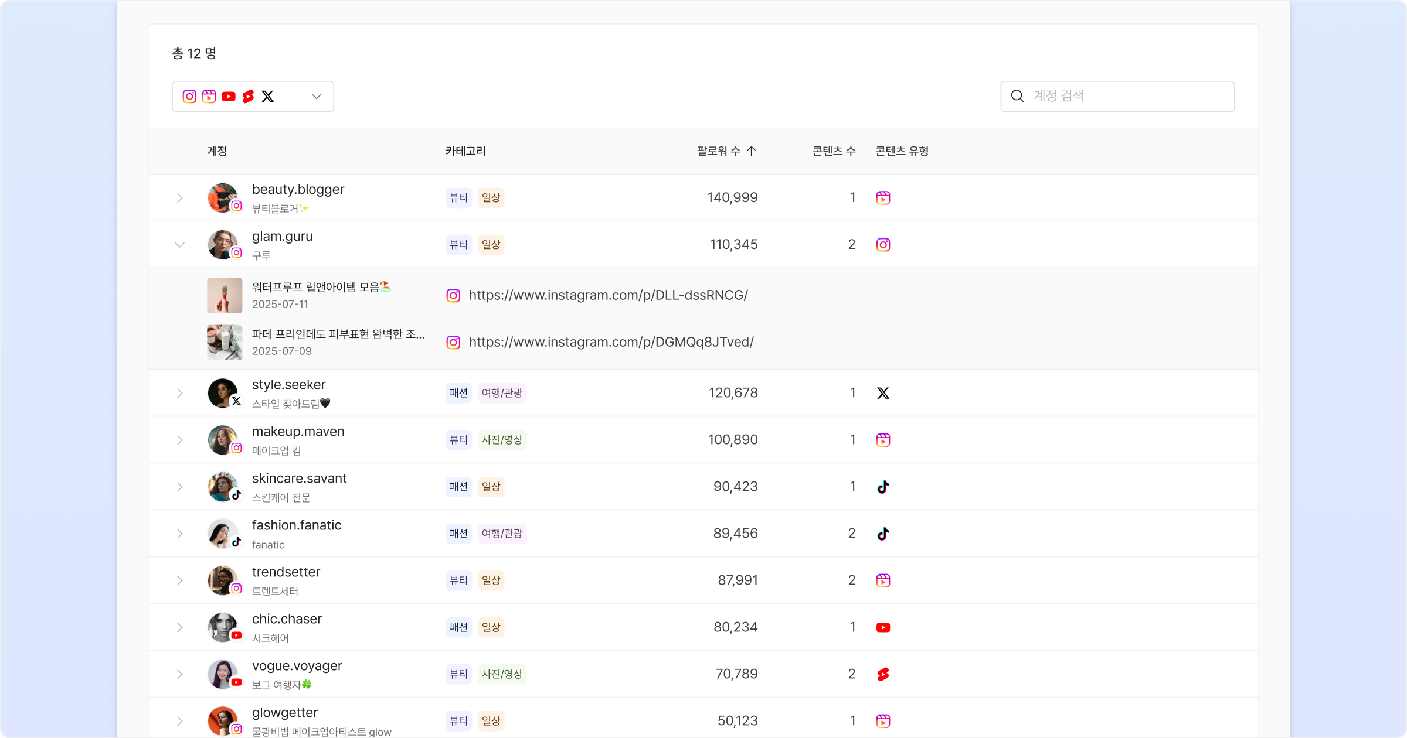Click the search magnifier icon

click(x=1018, y=96)
